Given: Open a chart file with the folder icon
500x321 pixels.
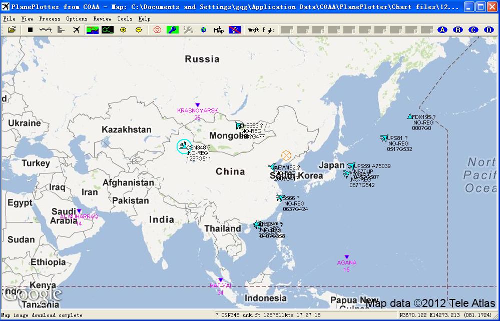Looking at the screenshot, I should point(12,30).
